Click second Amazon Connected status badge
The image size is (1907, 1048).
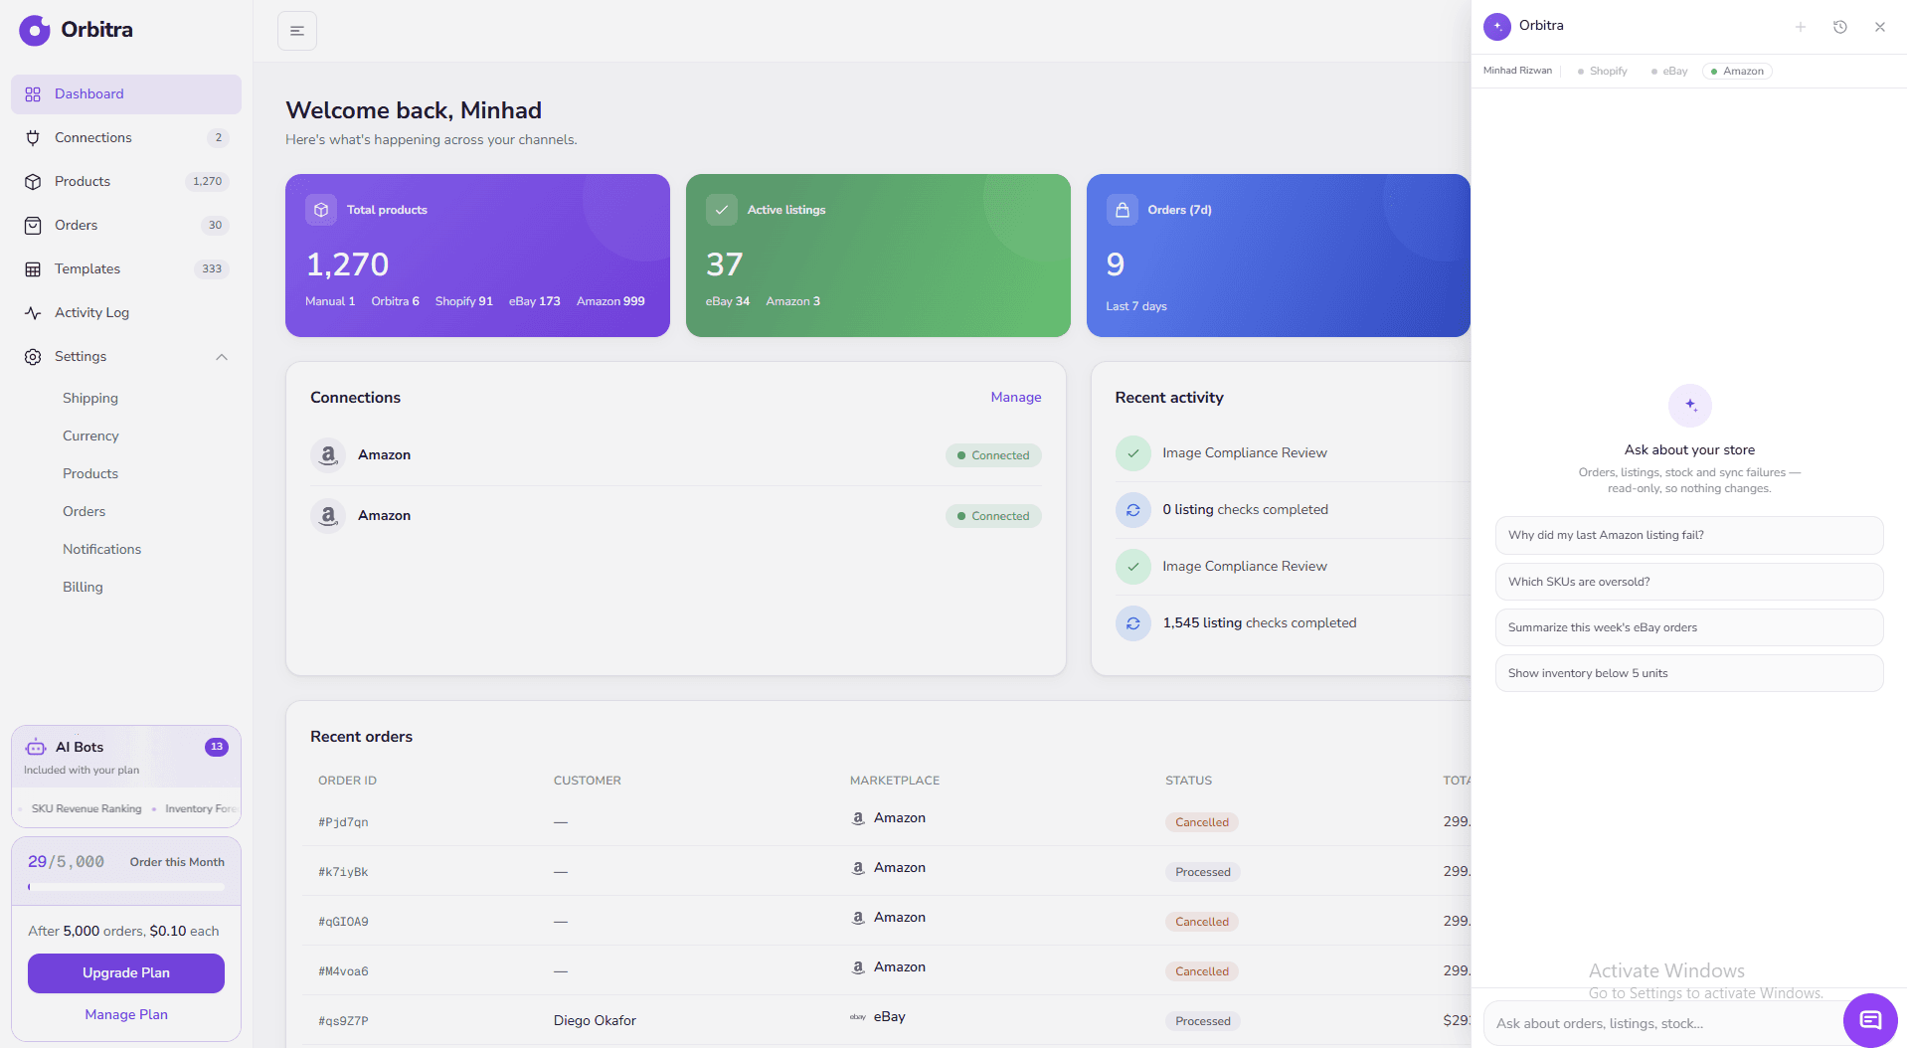[x=993, y=516]
